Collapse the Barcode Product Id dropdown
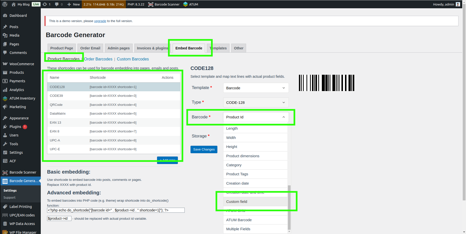The image size is (466, 234). click(x=256, y=117)
